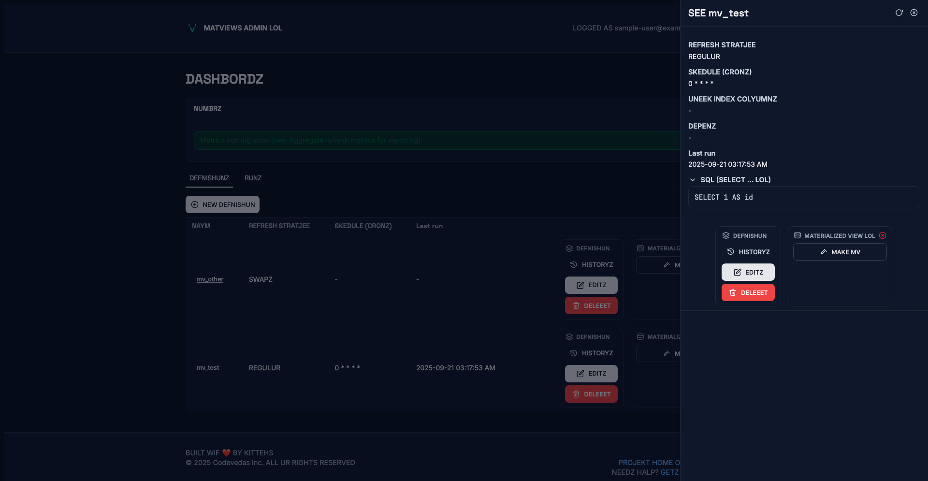The width and height of the screenshot is (928, 481).
Task: Delete the mv_other definition
Action: pyautogui.click(x=591, y=306)
